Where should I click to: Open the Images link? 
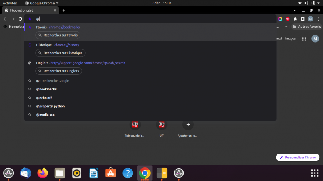pyautogui.click(x=290, y=39)
